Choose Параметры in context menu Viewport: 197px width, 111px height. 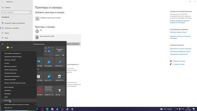click(x=19, y=90)
